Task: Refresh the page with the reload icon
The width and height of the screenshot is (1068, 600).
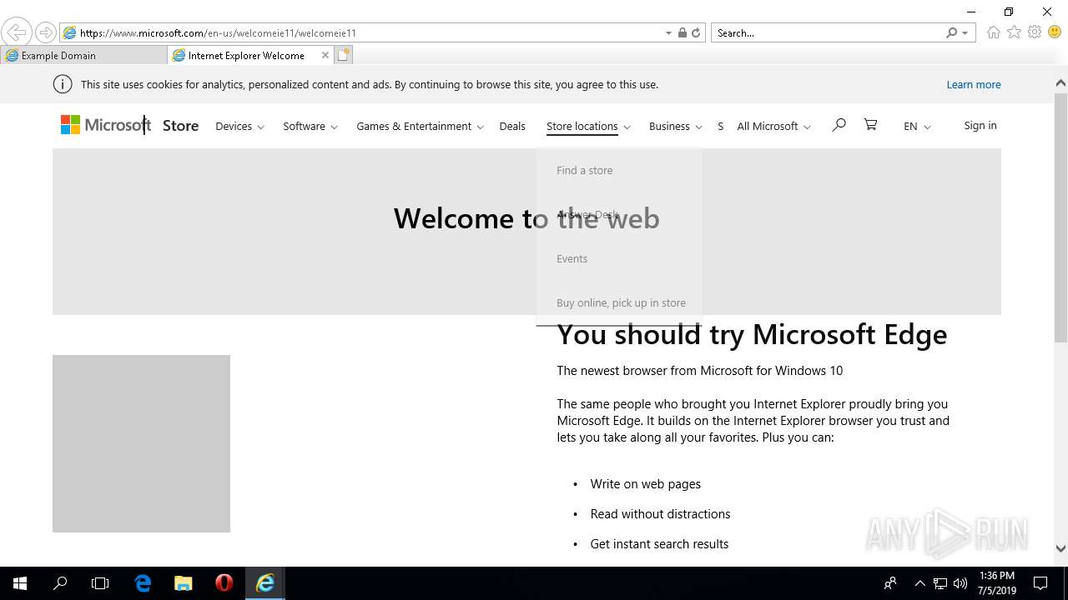Action: tap(696, 33)
